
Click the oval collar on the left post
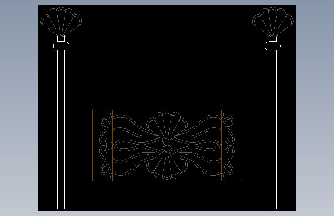click(61, 46)
